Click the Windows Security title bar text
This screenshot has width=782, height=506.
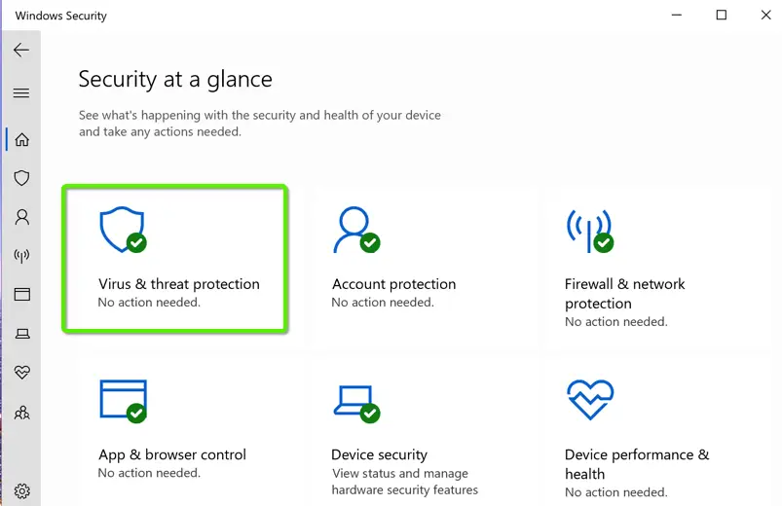(61, 16)
